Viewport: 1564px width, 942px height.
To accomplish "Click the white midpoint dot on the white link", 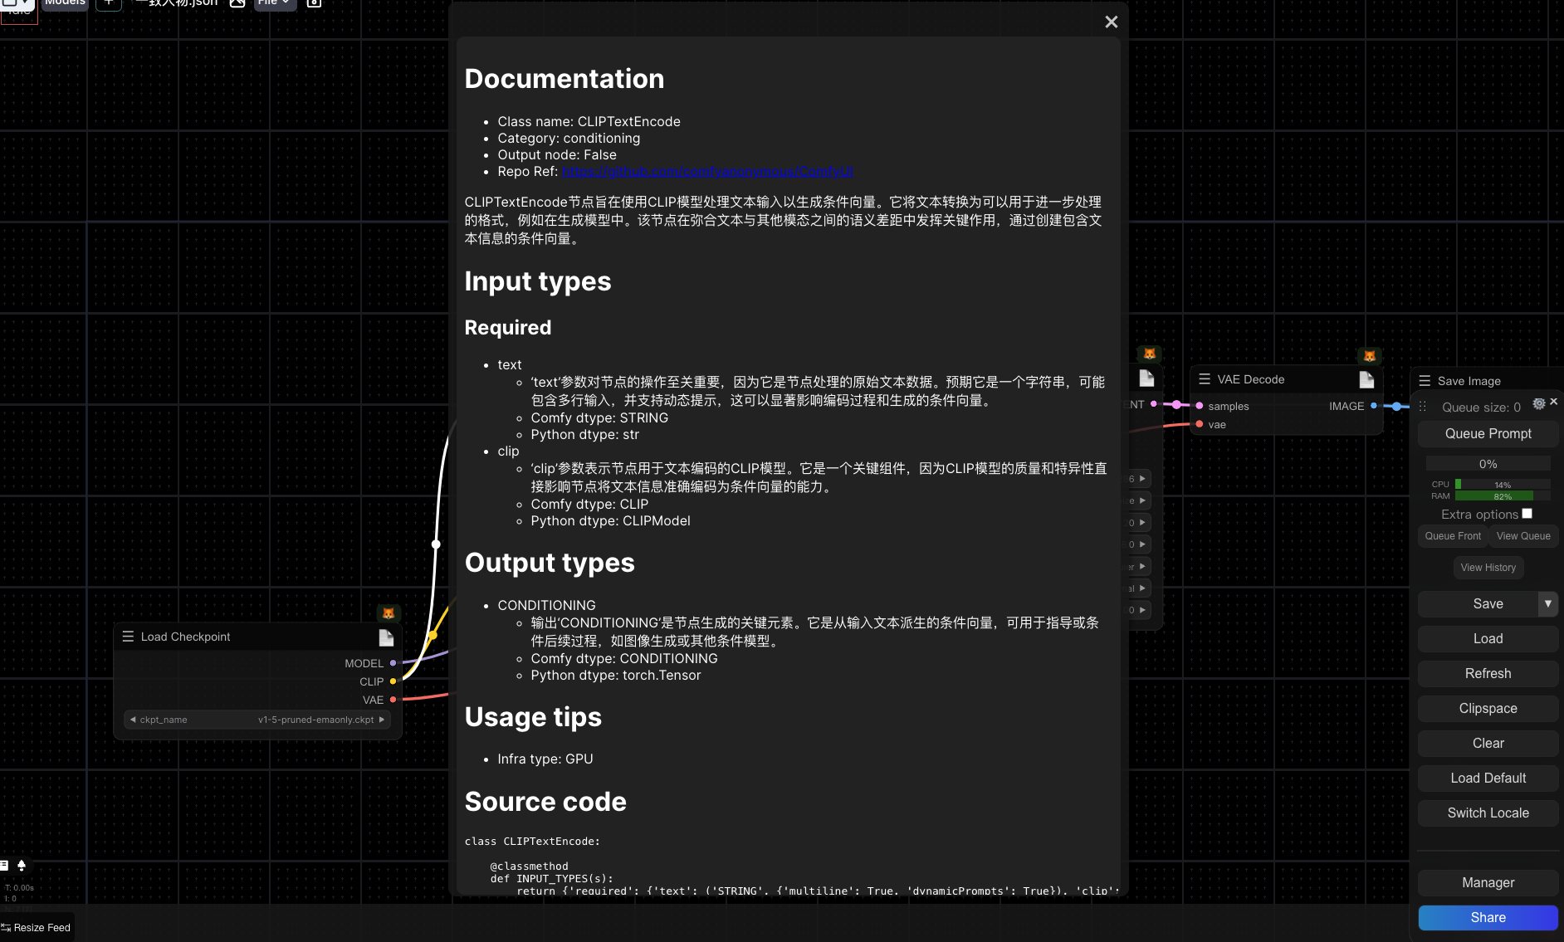I will pos(436,544).
